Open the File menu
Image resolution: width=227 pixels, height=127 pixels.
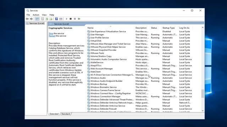click(28, 15)
